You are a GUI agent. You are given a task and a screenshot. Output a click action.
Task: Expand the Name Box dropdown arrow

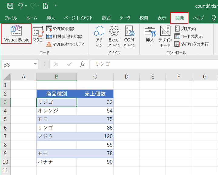(x=35, y=64)
